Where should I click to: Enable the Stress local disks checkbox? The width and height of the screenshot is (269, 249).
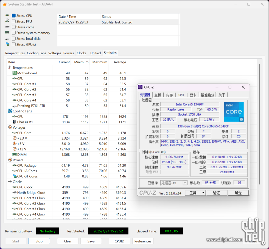[14, 39]
